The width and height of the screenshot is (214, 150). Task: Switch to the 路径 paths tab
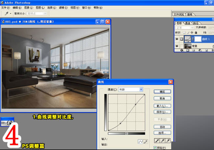click(196, 23)
